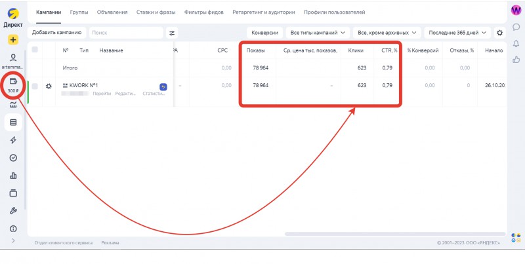This screenshot has height=264, width=525.
Task: Open the Отдел клиентского сервиса footer link
Action: [x=63, y=242]
